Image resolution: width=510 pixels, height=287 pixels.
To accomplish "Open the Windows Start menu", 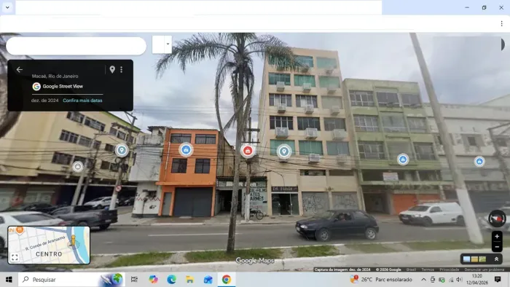I will [9, 280].
